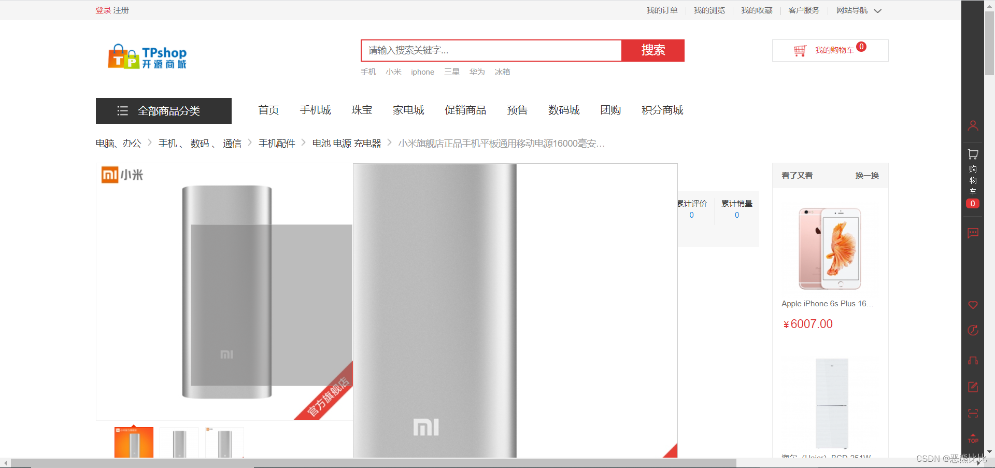Expand the 网站导航 dropdown
Screen dimensions: 995x468
pyautogui.click(x=858, y=10)
